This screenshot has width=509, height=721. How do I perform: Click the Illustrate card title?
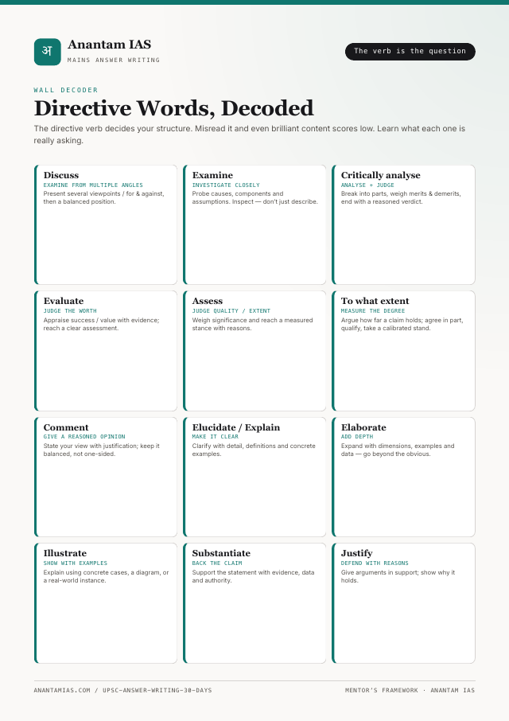64,553
